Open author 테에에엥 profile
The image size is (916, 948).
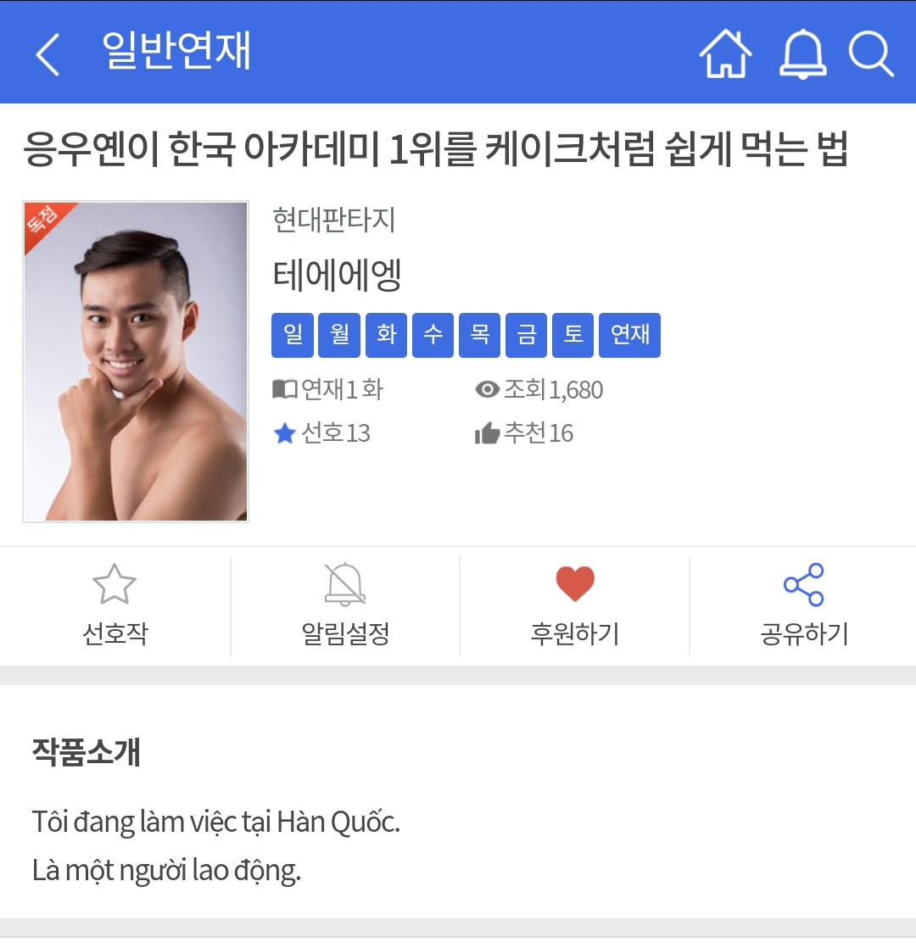click(337, 275)
